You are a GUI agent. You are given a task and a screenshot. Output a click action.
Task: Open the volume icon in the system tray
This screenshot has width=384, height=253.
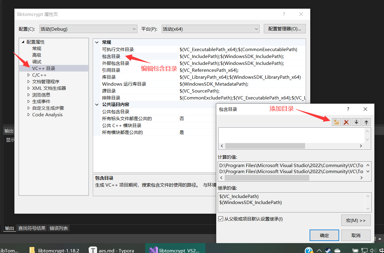point(373,250)
